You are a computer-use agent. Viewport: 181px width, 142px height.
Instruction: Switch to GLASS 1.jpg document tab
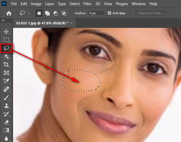point(42,23)
